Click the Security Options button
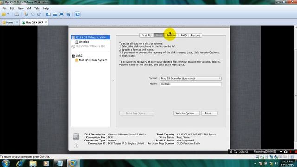 pos(186,113)
